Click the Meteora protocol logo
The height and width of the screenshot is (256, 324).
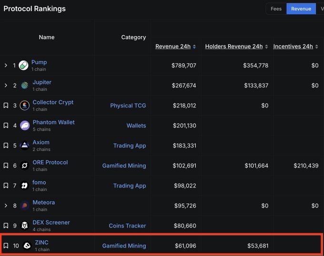tap(25, 206)
